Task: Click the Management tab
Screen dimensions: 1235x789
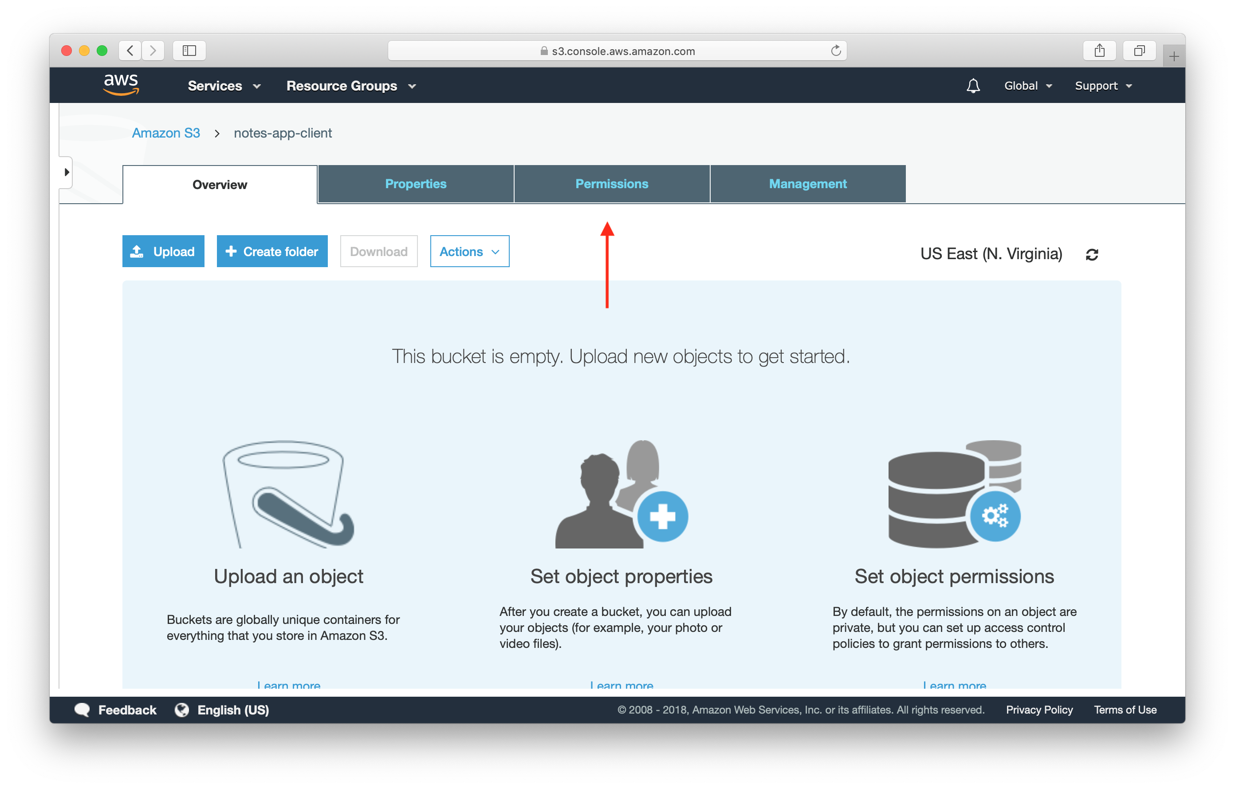Action: [x=806, y=185]
